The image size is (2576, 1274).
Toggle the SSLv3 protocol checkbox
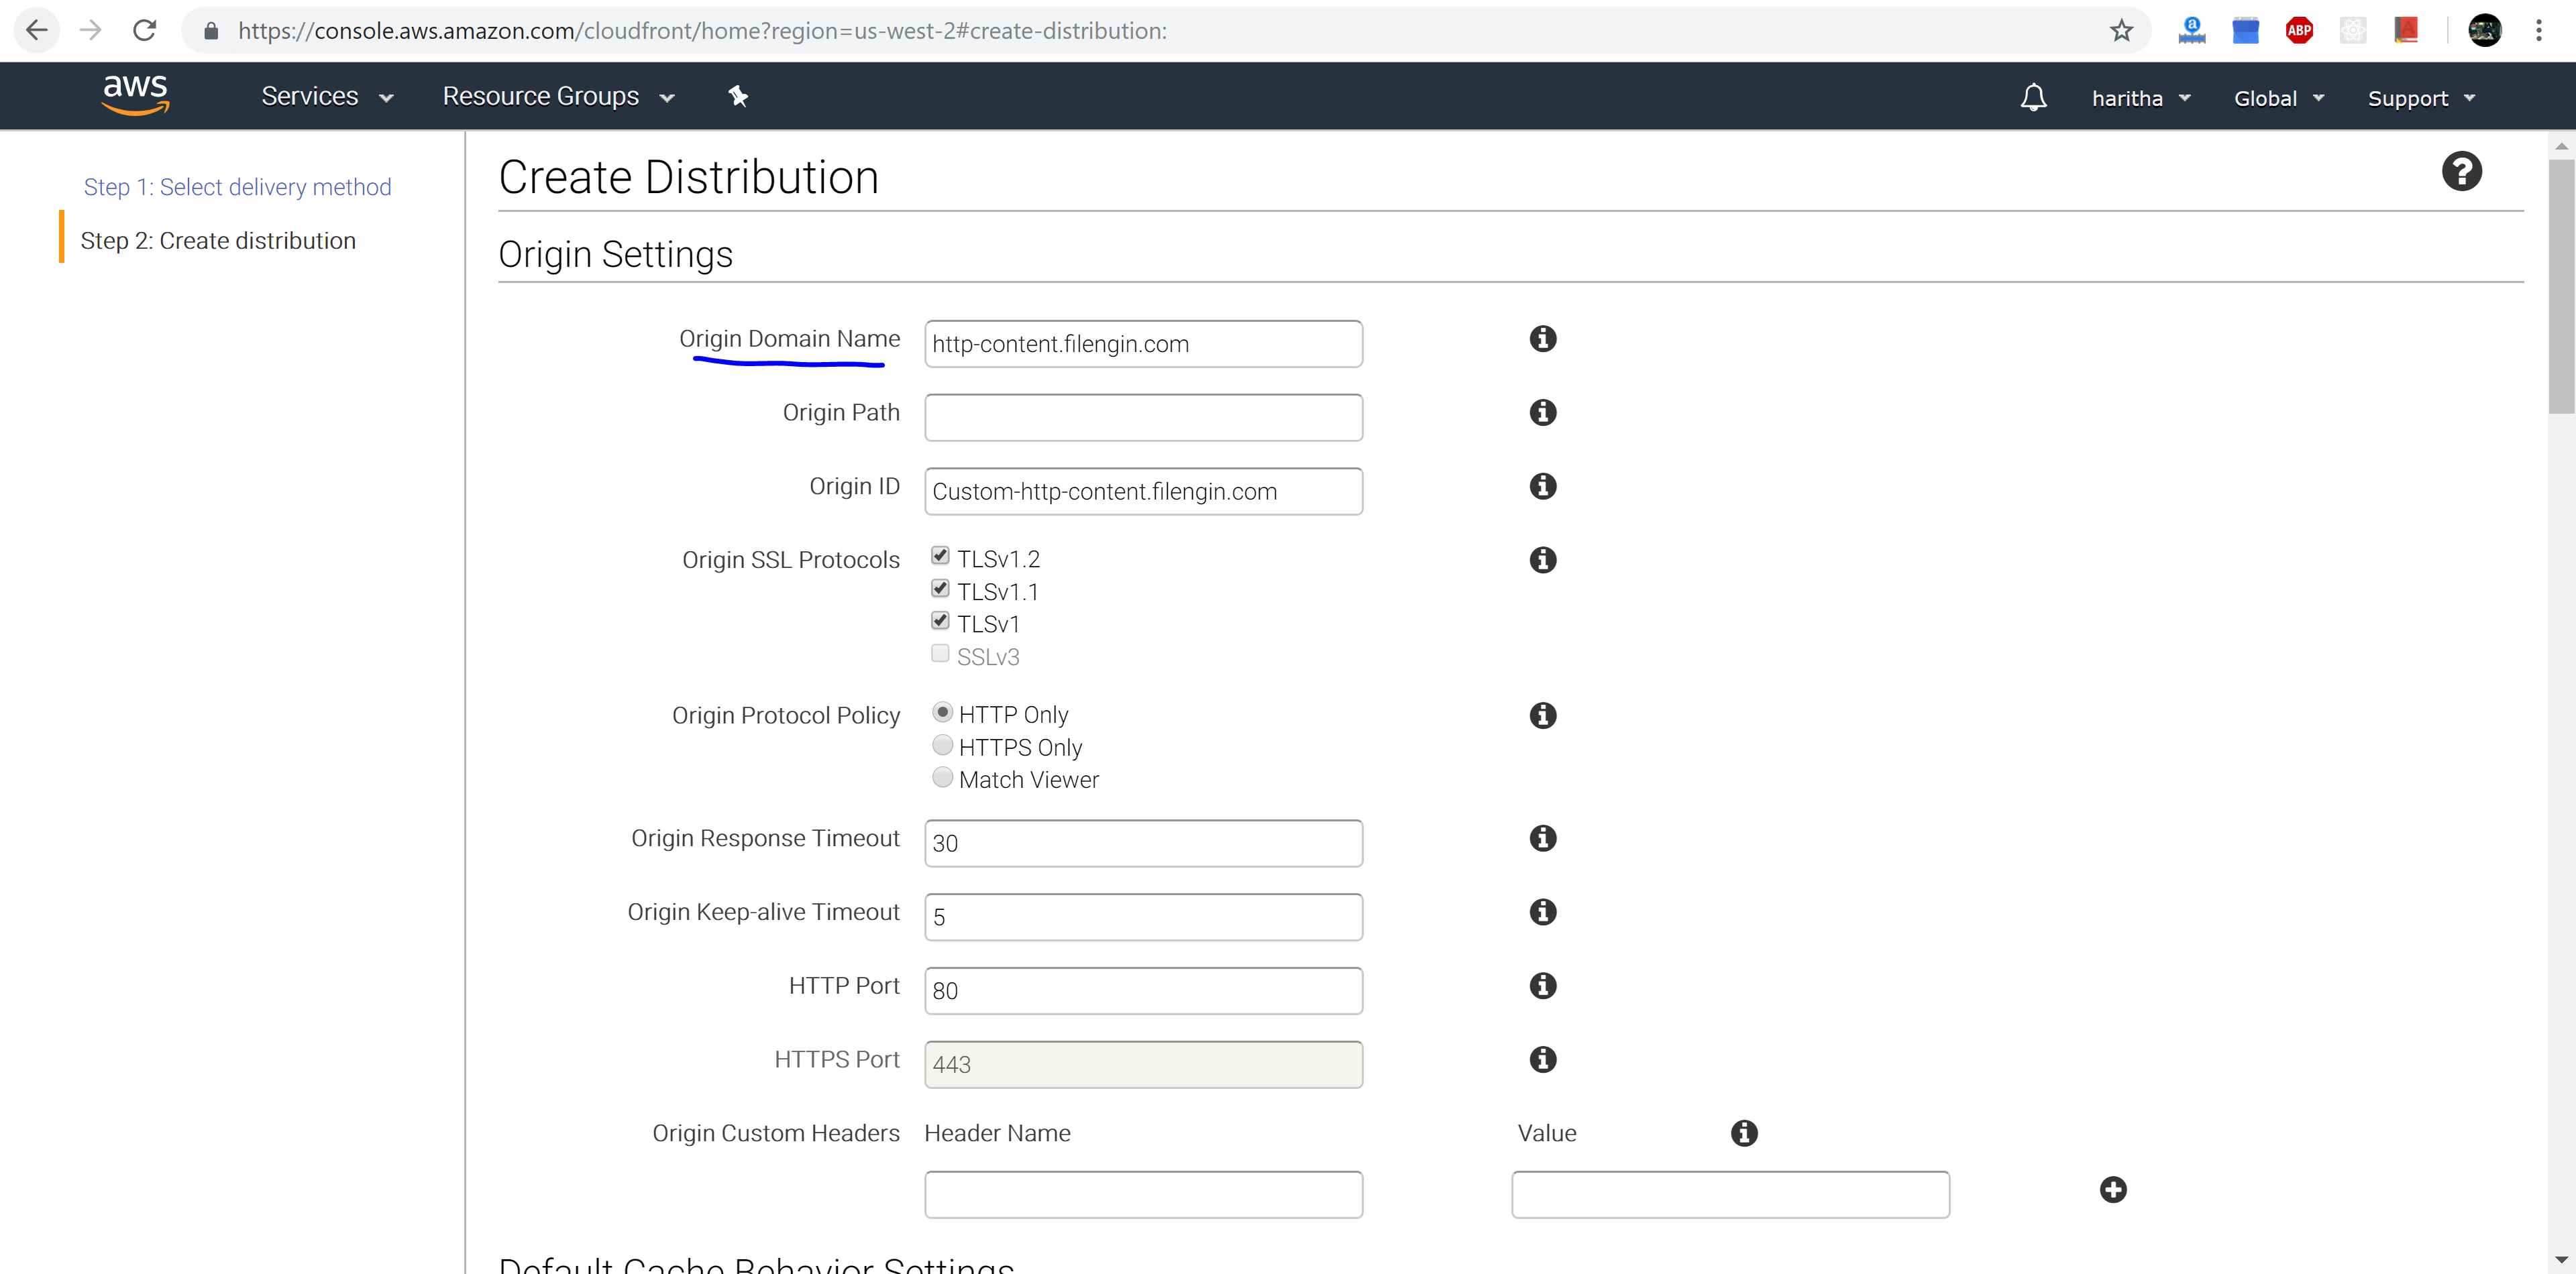(940, 654)
